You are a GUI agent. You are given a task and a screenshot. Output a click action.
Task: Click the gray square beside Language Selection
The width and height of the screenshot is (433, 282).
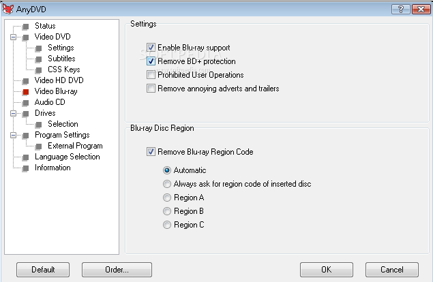pos(26,157)
